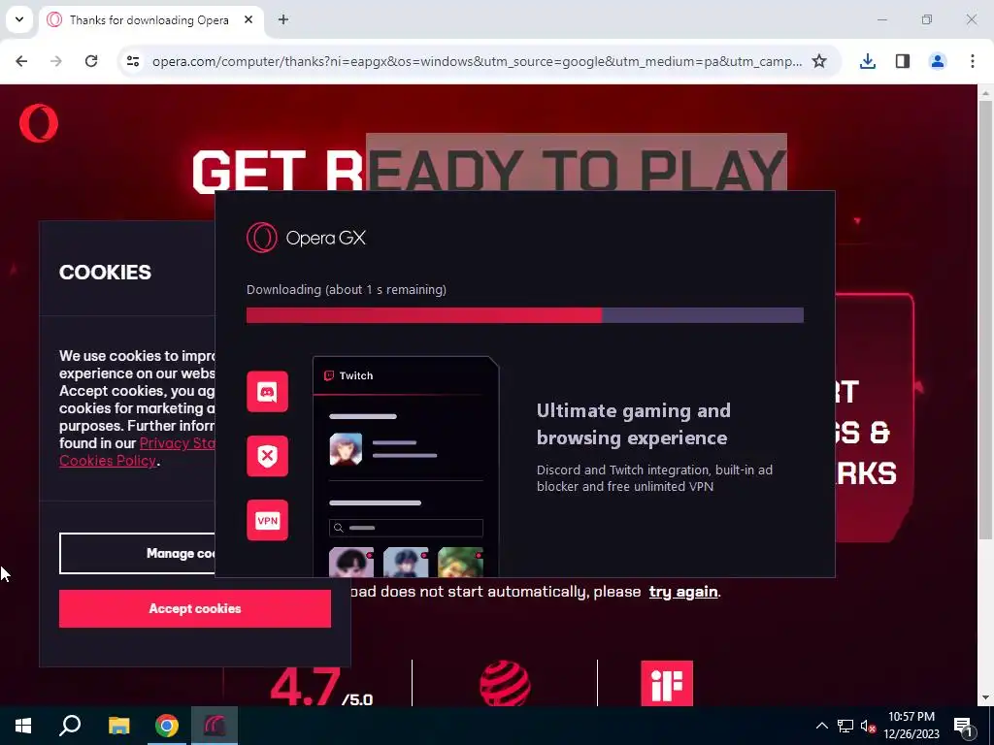Open a new browser tab
Viewport: 994px width, 745px height.
pyautogui.click(x=283, y=19)
